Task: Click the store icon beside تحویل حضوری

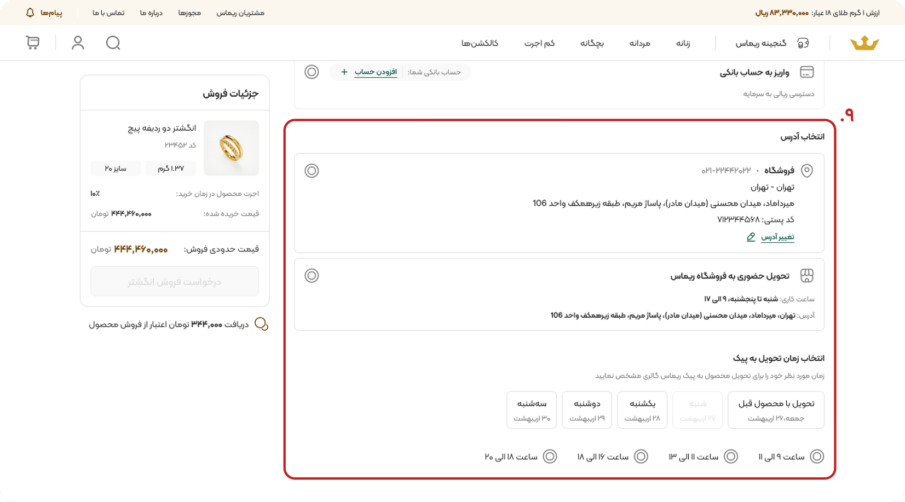Action: coord(807,276)
